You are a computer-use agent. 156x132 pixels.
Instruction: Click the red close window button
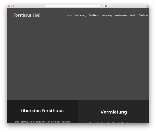pos(9,6)
